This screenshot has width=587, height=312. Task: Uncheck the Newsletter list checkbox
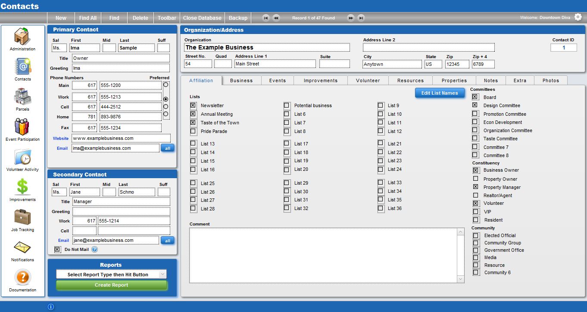coord(193,105)
